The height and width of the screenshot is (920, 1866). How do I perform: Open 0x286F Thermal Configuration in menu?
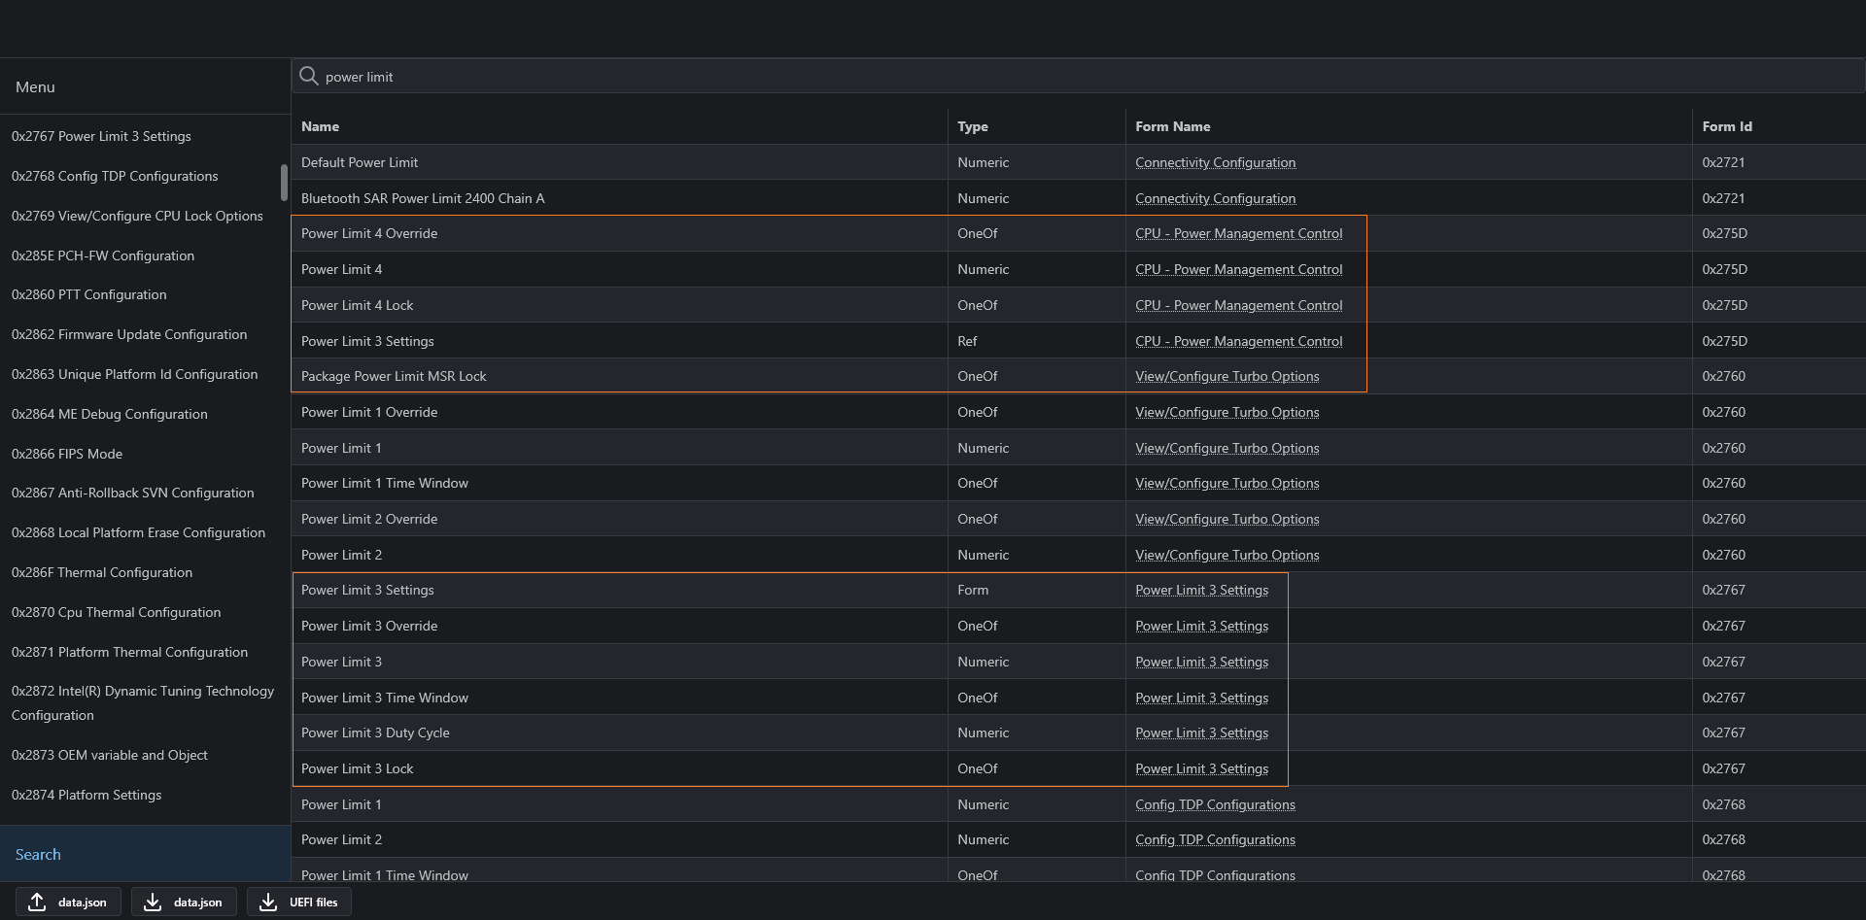(102, 572)
